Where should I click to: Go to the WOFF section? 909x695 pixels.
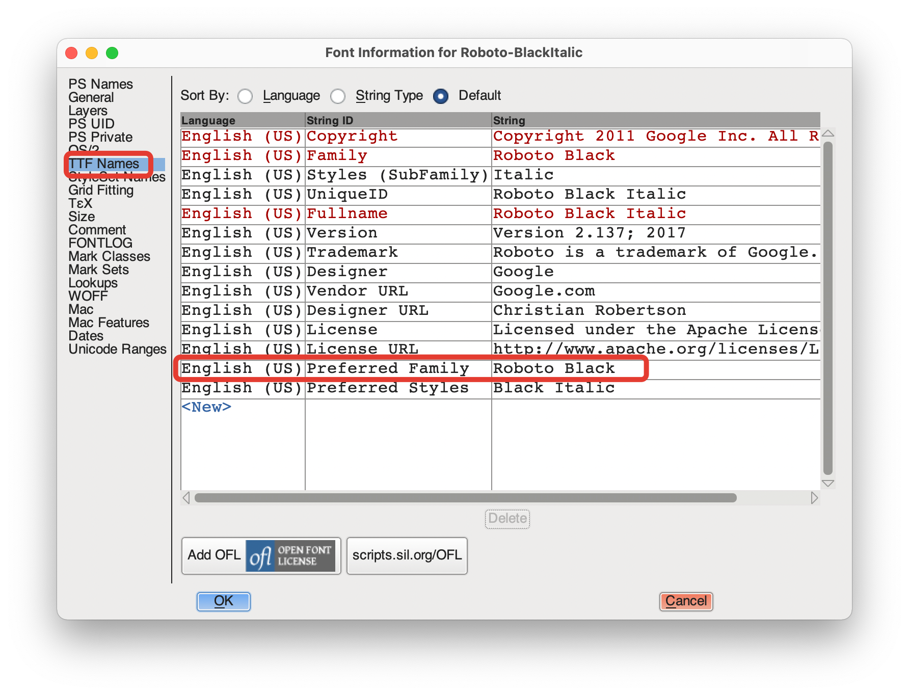[88, 296]
